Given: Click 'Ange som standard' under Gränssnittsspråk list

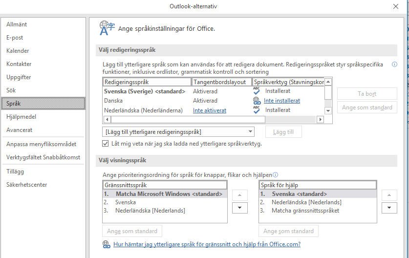Looking at the screenshot, I should pos(132,231).
